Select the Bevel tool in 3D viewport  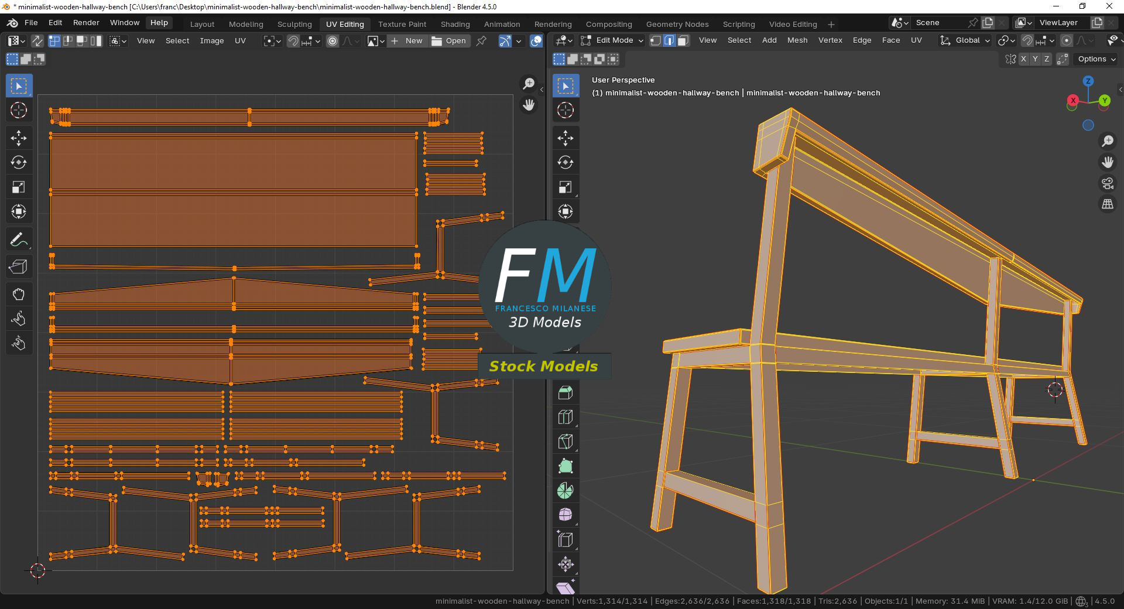(x=566, y=392)
